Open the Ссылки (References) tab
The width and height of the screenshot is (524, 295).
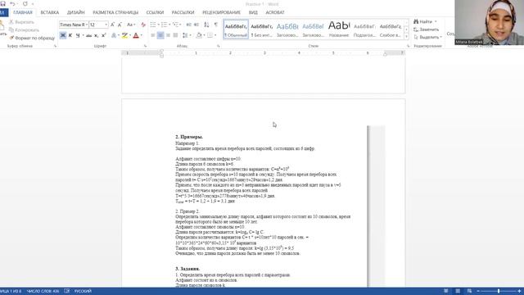point(155,13)
